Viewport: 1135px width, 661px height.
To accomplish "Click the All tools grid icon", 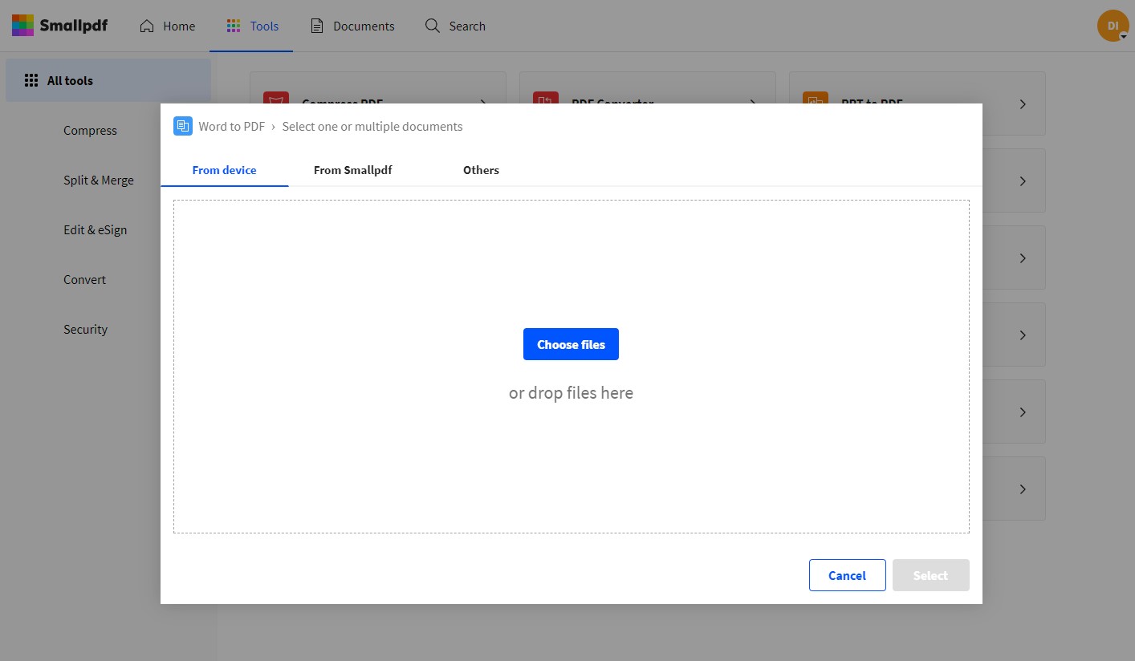I will 31,80.
